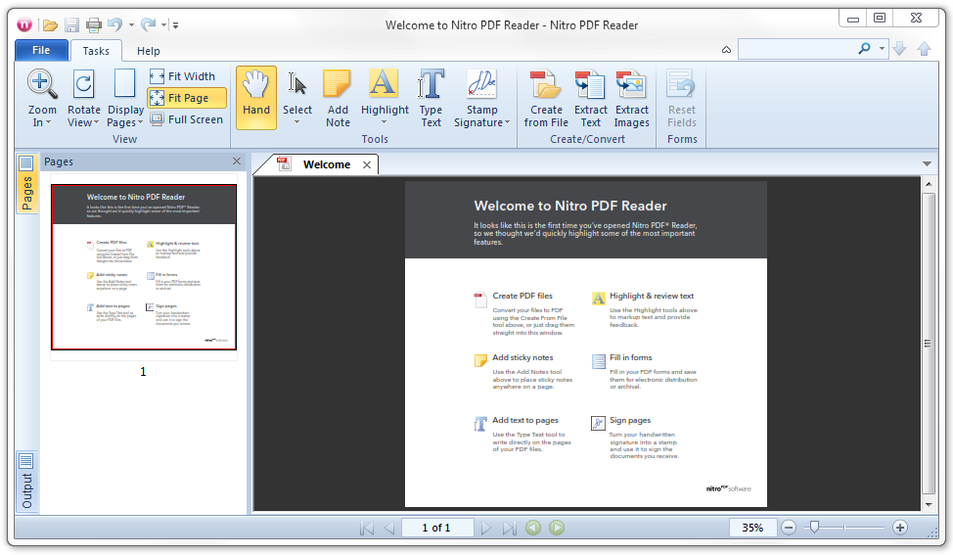Click the green Next View button
The image size is (953, 555).
pos(557,528)
